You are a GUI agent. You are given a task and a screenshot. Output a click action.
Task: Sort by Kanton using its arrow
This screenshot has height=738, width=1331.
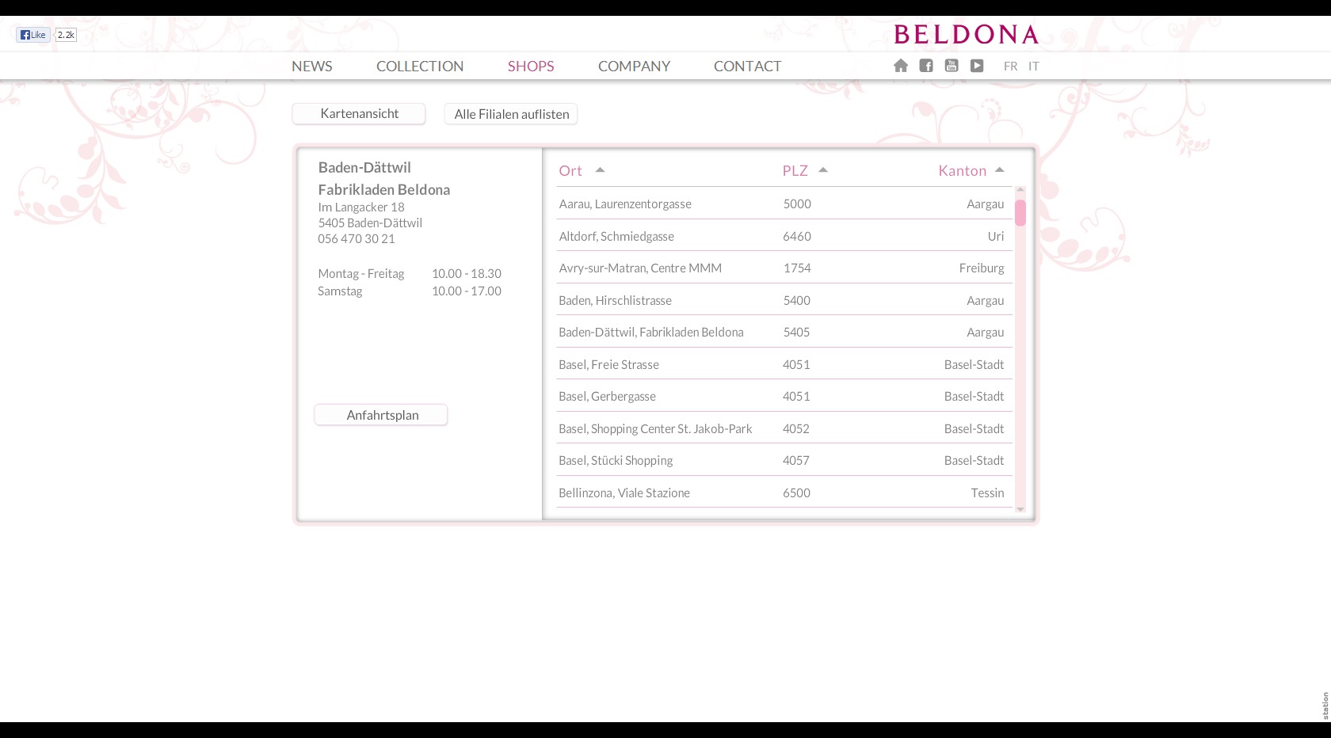(x=1000, y=170)
